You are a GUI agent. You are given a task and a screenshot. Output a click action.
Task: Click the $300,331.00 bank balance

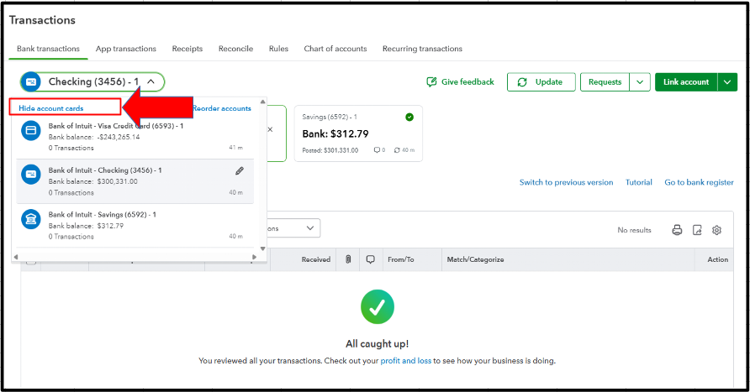coord(117,181)
